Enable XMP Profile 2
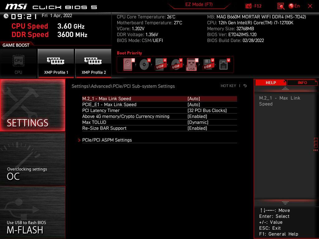 pos(93,63)
